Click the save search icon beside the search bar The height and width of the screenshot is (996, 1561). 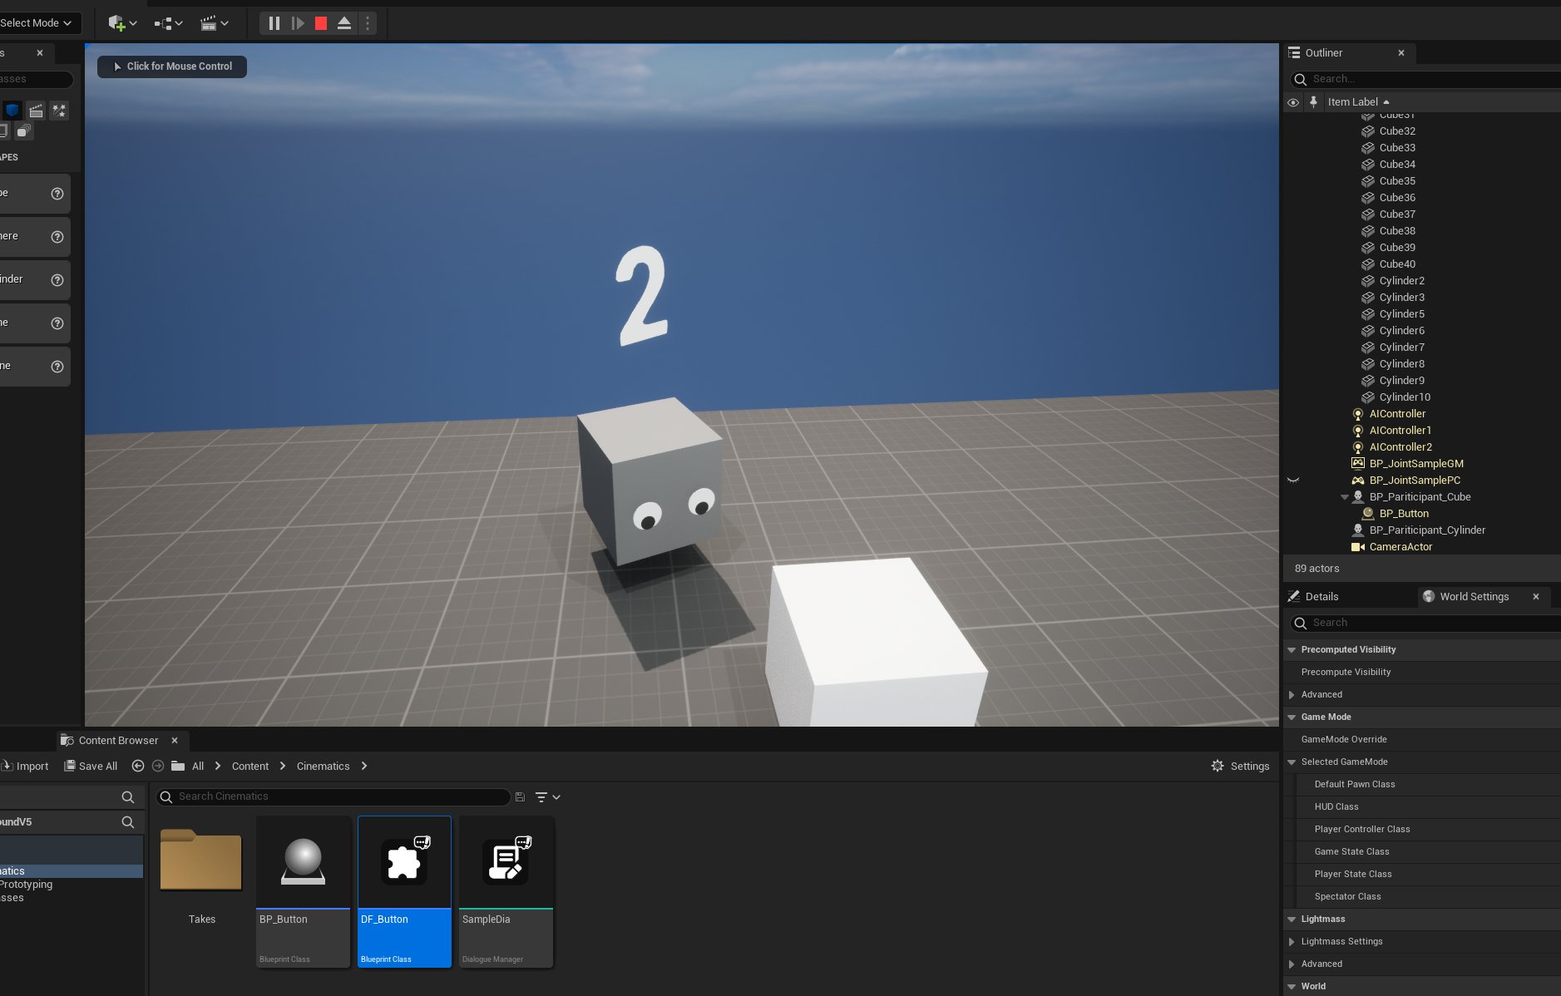click(520, 796)
